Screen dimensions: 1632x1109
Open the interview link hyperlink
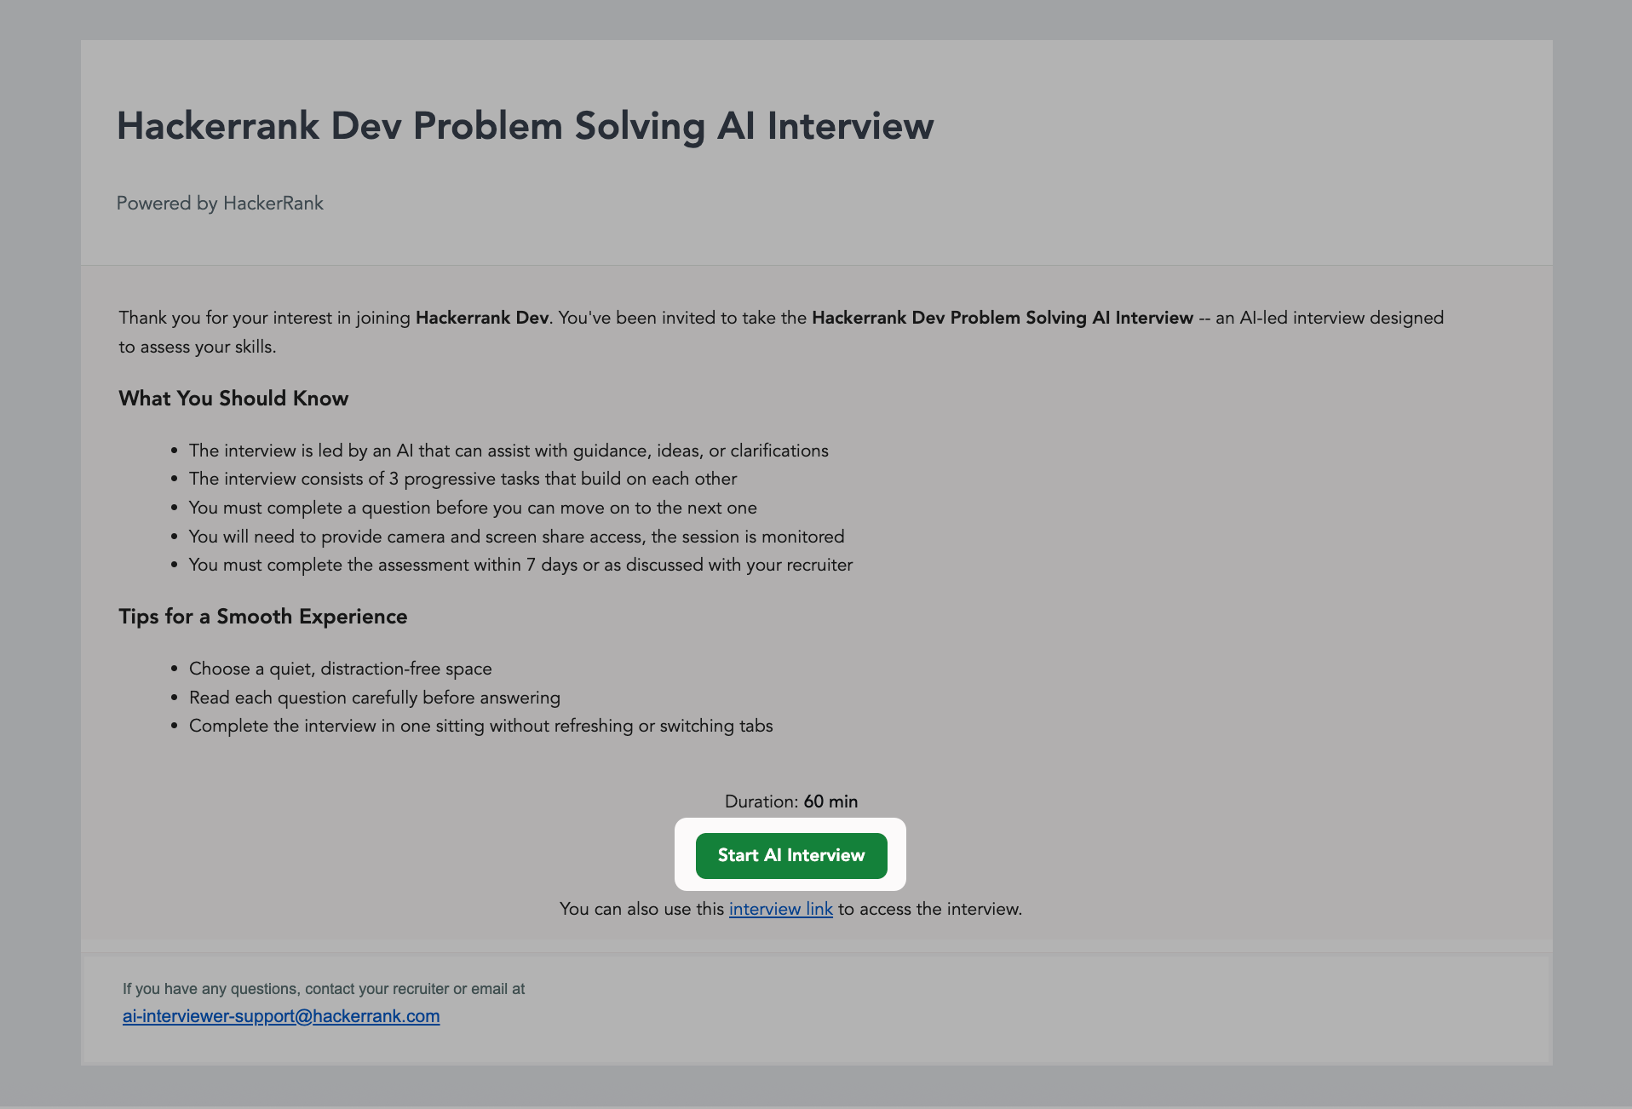pos(780,909)
